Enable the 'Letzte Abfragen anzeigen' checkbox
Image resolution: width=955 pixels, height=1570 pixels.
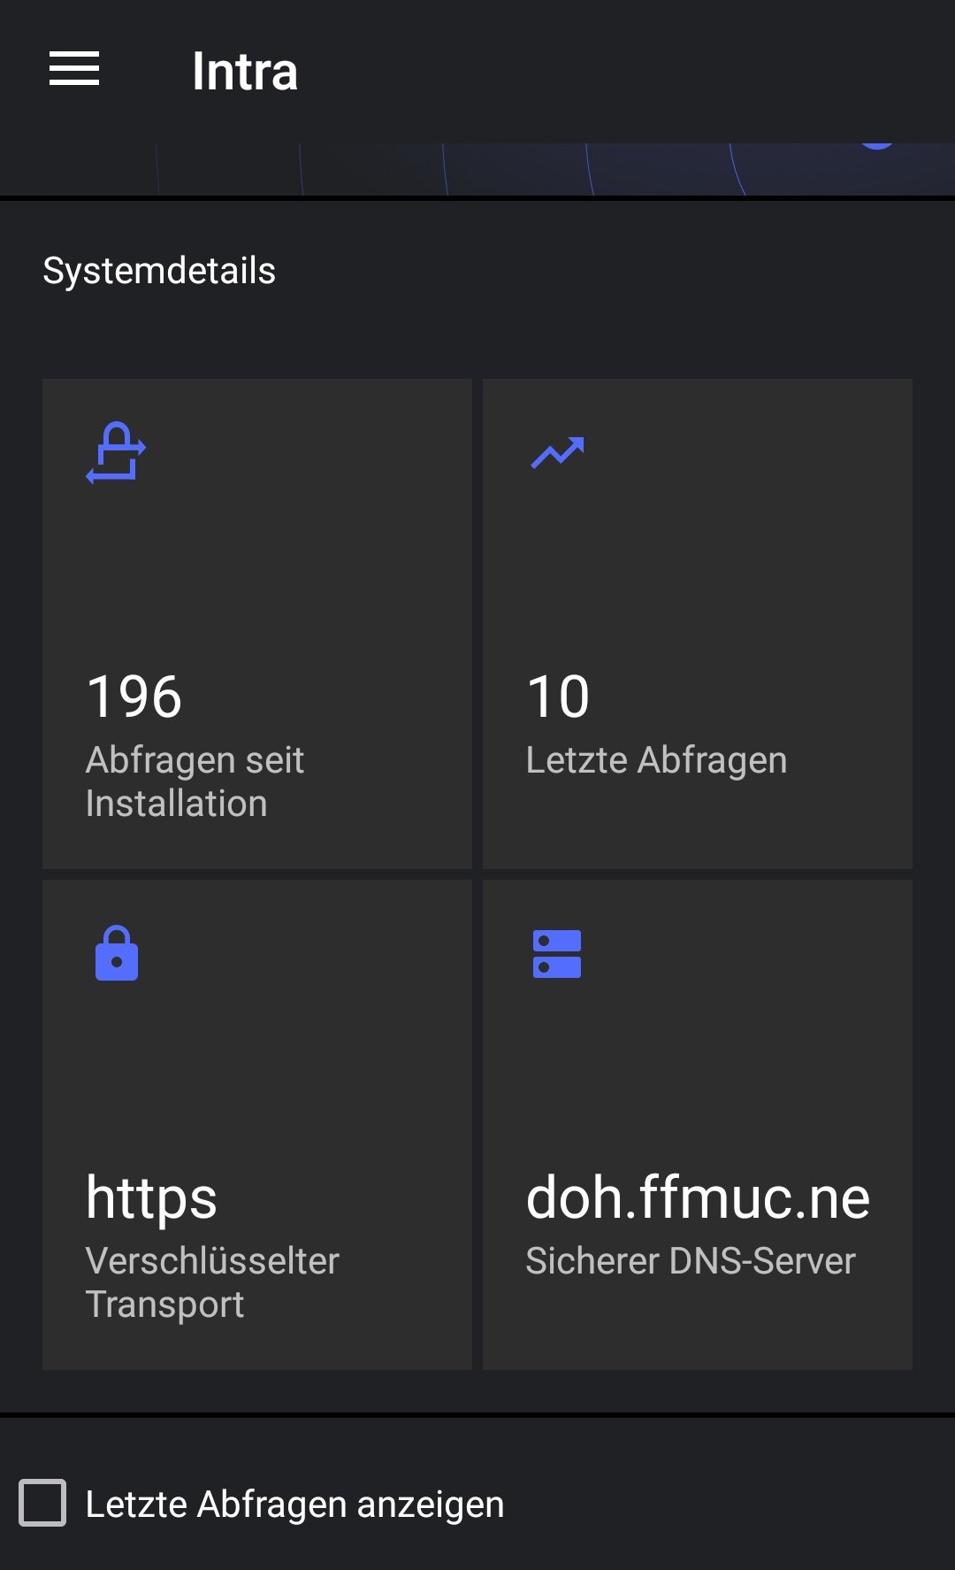tap(42, 1503)
